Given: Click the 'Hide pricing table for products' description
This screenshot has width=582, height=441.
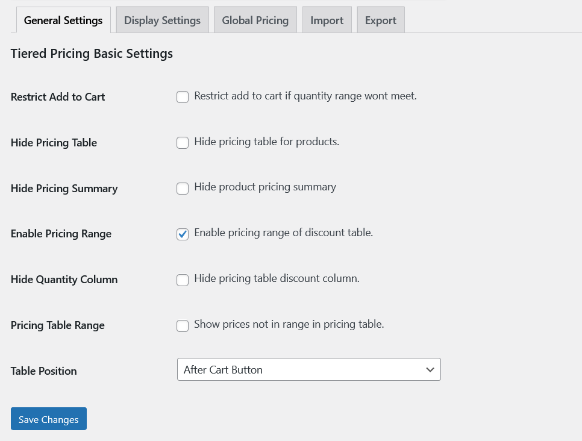Looking at the screenshot, I should pos(266,142).
